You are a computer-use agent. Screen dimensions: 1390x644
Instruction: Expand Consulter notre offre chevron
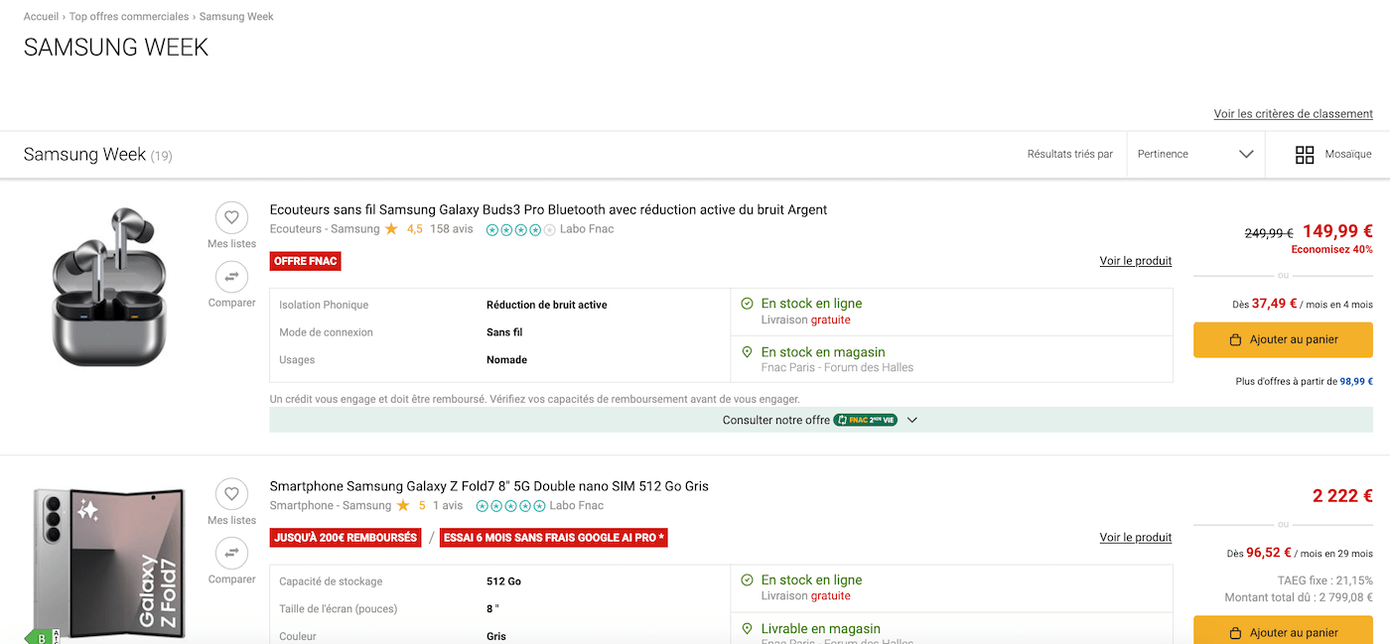click(912, 420)
